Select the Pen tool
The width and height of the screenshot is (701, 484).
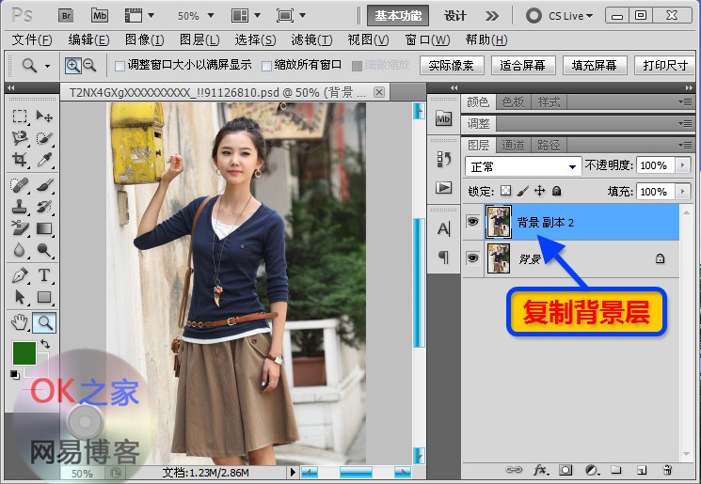point(20,275)
